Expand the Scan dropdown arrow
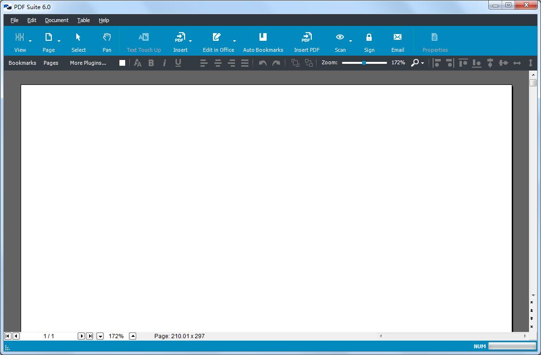The width and height of the screenshot is (541, 355). [351, 41]
